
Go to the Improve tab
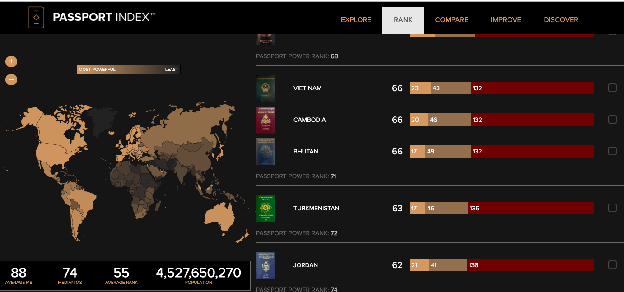(506, 20)
